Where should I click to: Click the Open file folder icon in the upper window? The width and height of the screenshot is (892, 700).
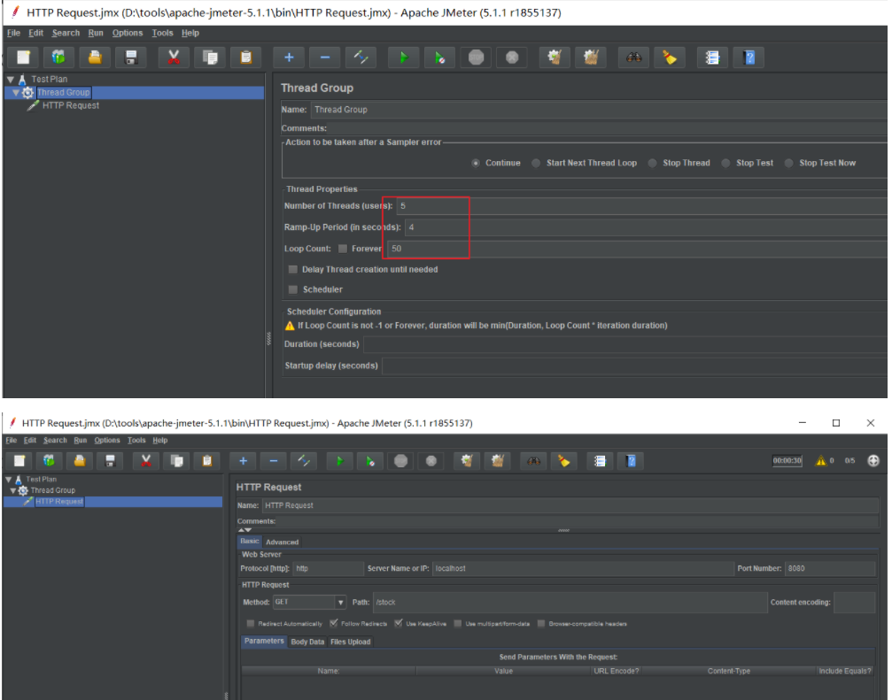click(x=95, y=58)
